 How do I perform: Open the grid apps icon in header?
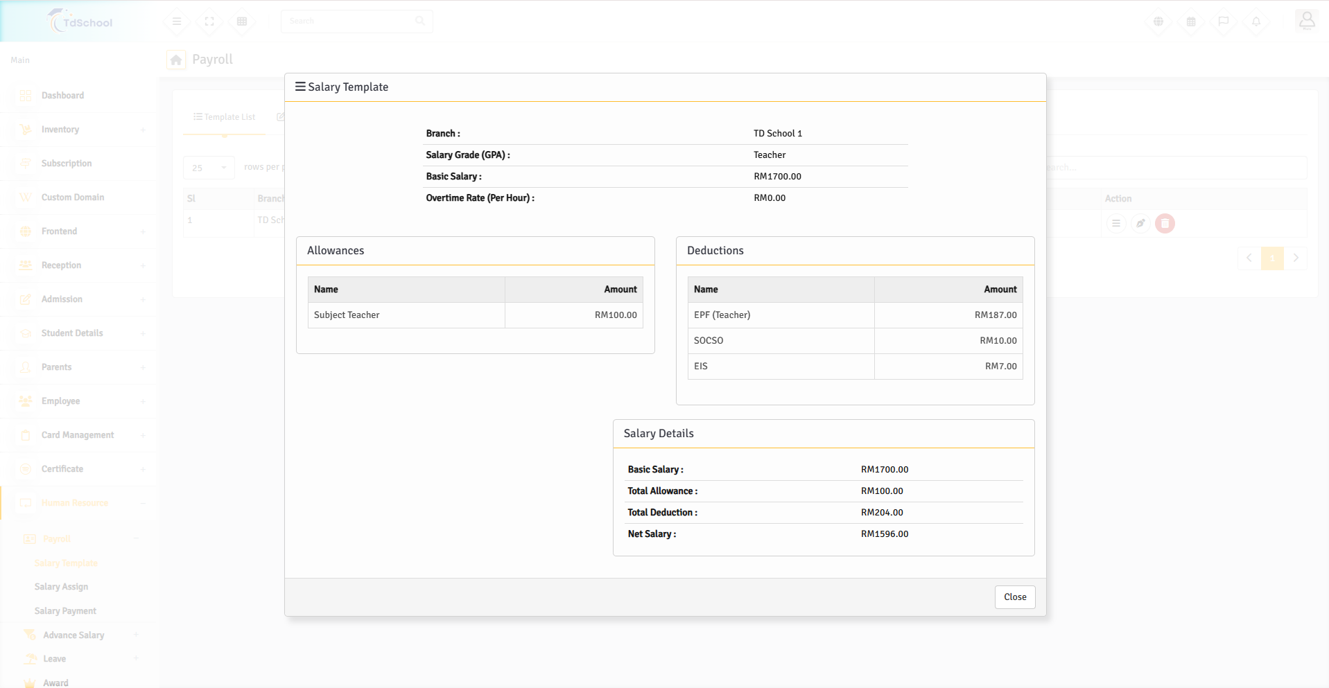[x=242, y=21]
